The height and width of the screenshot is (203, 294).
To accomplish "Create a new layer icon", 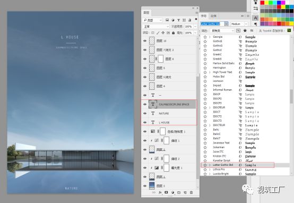I will [x=185, y=192].
